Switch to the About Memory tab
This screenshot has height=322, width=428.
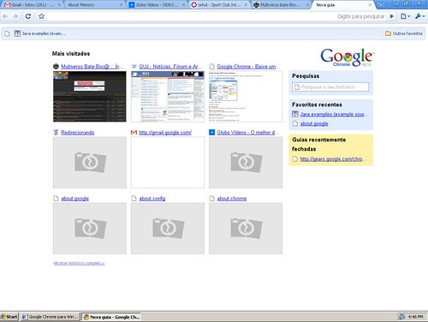(94, 5)
